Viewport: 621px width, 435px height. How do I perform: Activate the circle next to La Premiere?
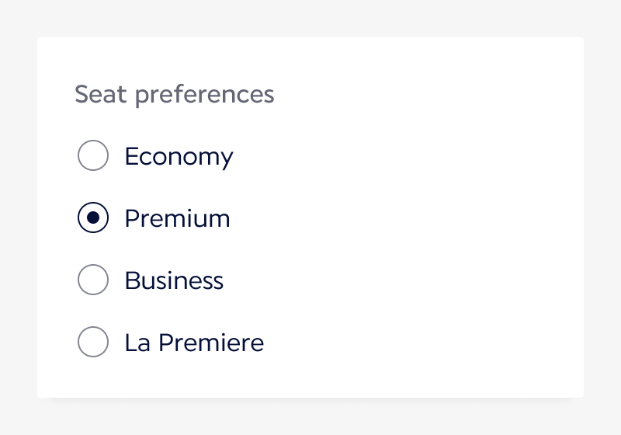93,343
